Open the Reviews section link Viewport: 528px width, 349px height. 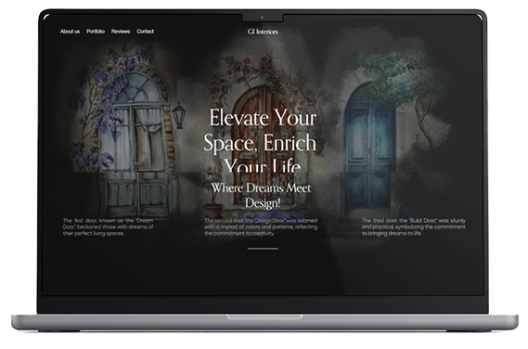click(x=121, y=32)
